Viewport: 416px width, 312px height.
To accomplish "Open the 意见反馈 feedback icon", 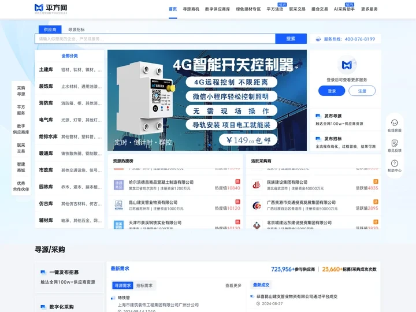I will pos(395,143).
